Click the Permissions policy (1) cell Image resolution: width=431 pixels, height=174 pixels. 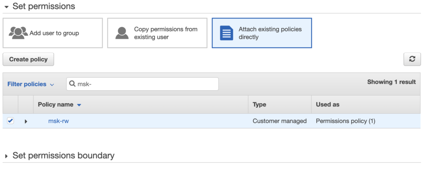click(x=345, y=121)
